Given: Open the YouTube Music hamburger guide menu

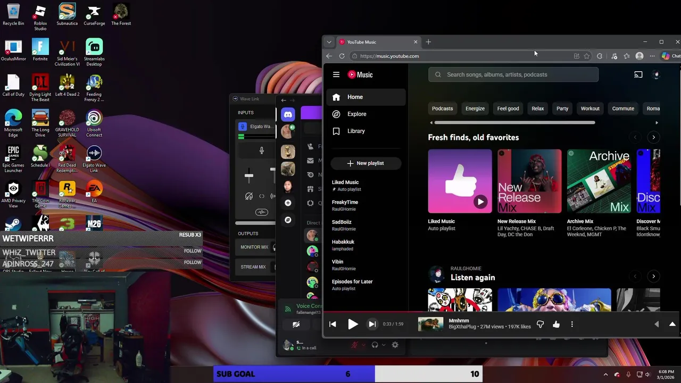Looking at the screenshot, I should [x=336, y=74].
